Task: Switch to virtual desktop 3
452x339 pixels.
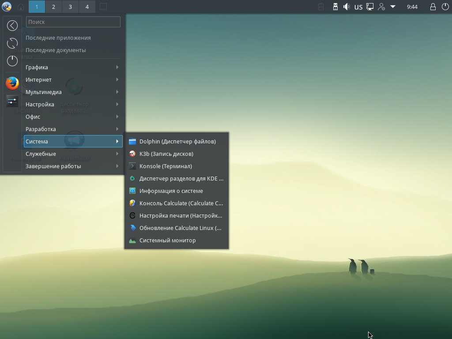Action: (70, 7)
